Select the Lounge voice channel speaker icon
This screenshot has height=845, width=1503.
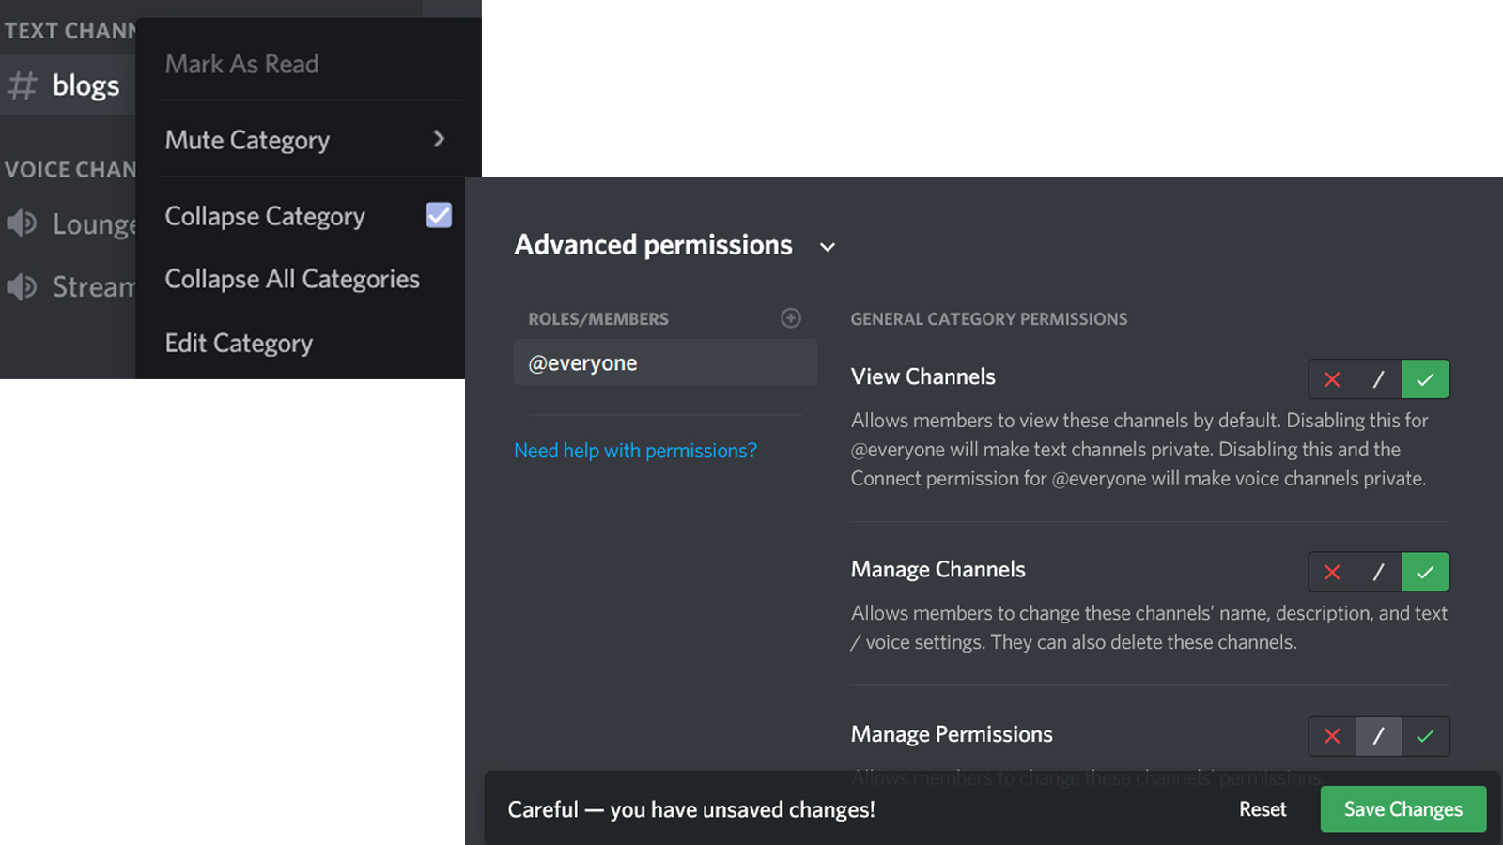(23, 223)
